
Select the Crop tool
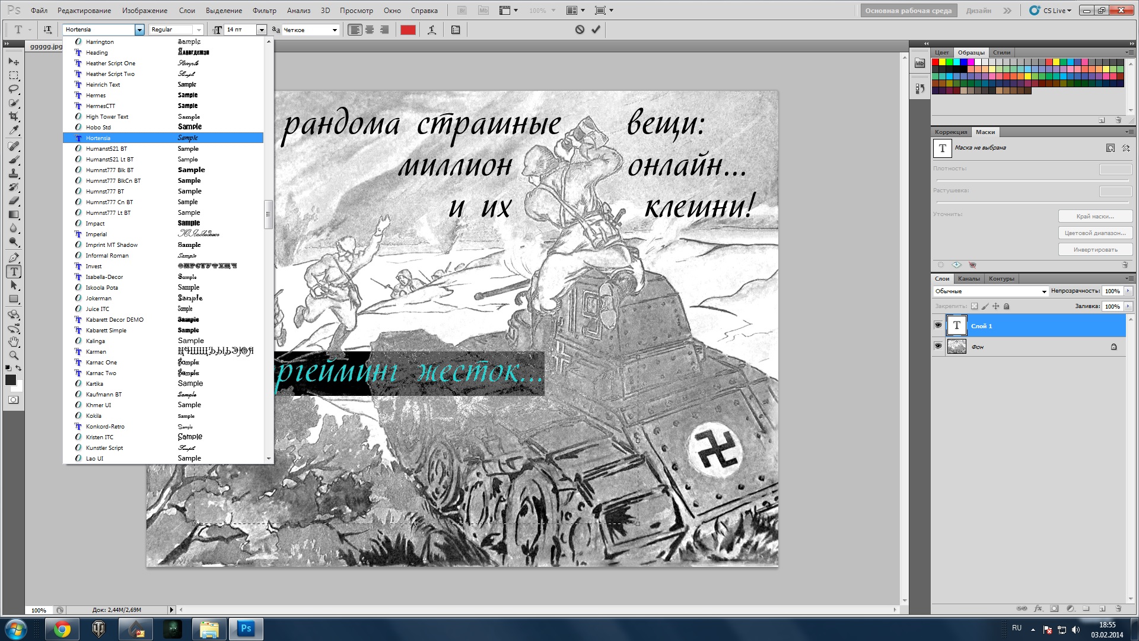(x=14, y=116)
